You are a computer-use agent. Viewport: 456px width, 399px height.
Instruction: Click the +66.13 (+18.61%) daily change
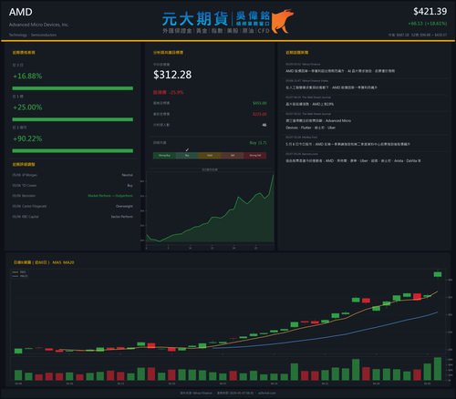point(428,24)
